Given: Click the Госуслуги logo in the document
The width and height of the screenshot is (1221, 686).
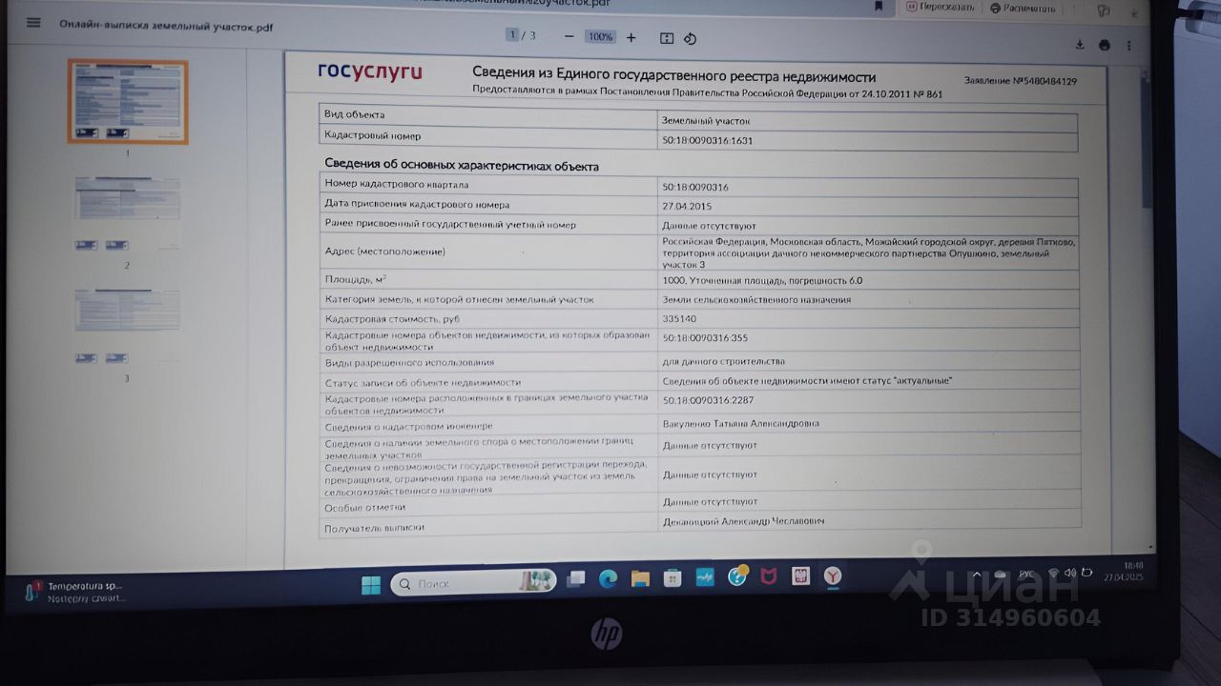Looking at the screenshot, I should click(369, 71).
